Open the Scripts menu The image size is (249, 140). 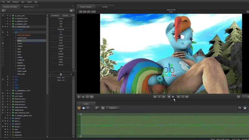pyautogui.click(x=29, y=2)
